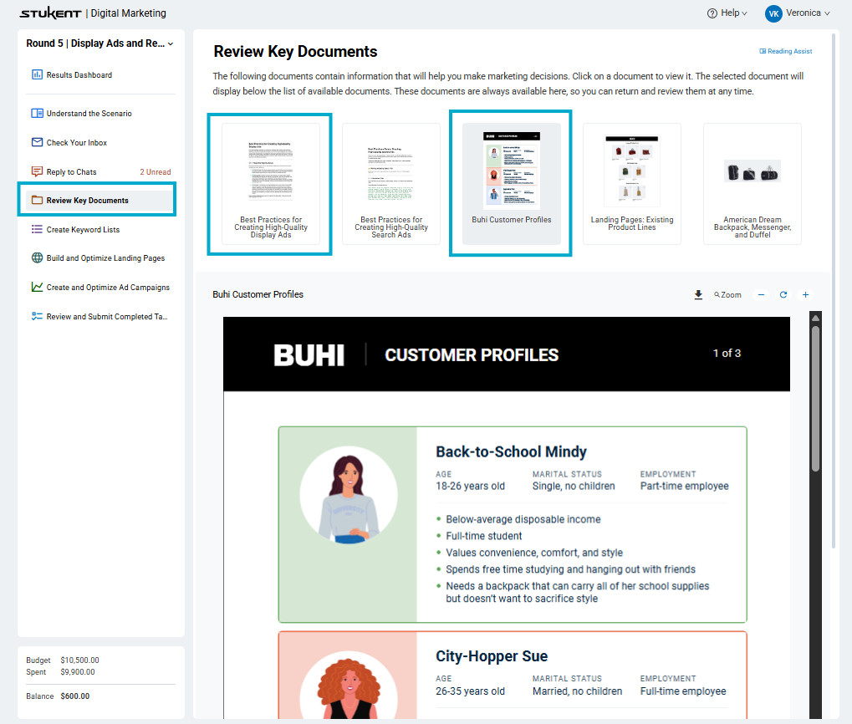Open American Dream Backpack, Messenger, and Duffel document

[x=753, y=184]
